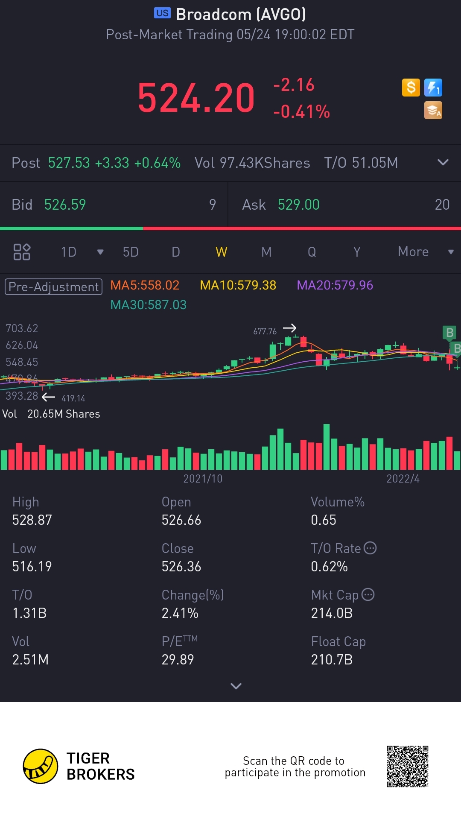The image size is (461, 831).
Task: Tap the MA10:579.38 indicator label
Action: coord(238,285)
